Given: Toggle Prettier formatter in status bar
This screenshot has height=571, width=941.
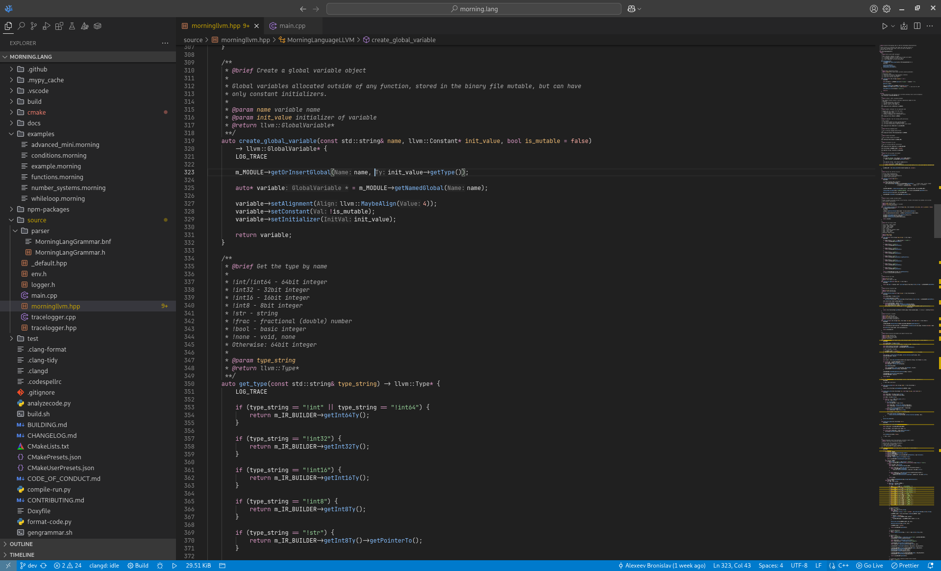Looking at the screenshot, I should tap(905, 566).
